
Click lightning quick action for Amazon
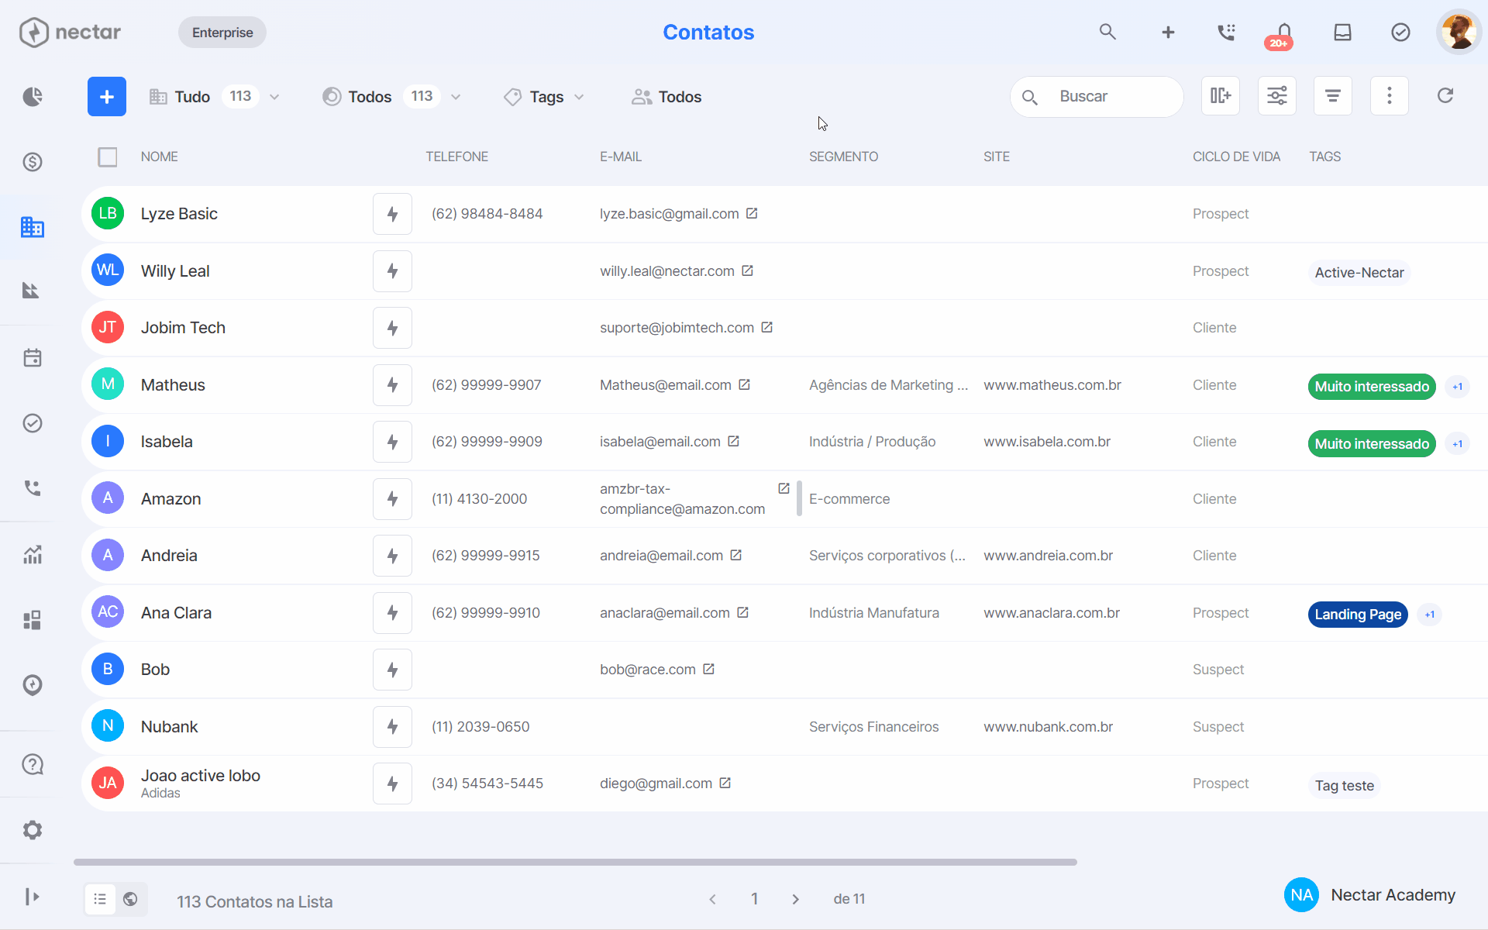[392, 499]
